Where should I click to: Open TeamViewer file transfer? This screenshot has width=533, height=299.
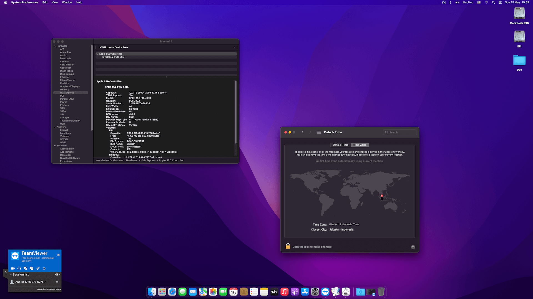tap(32, 268)
